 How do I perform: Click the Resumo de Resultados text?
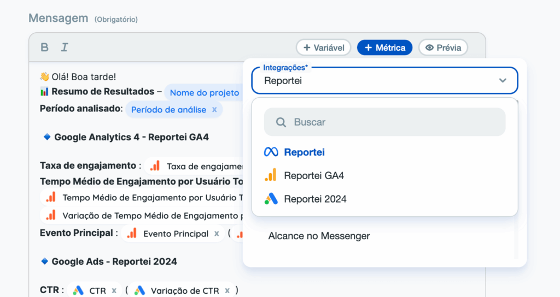click(103, 92)
